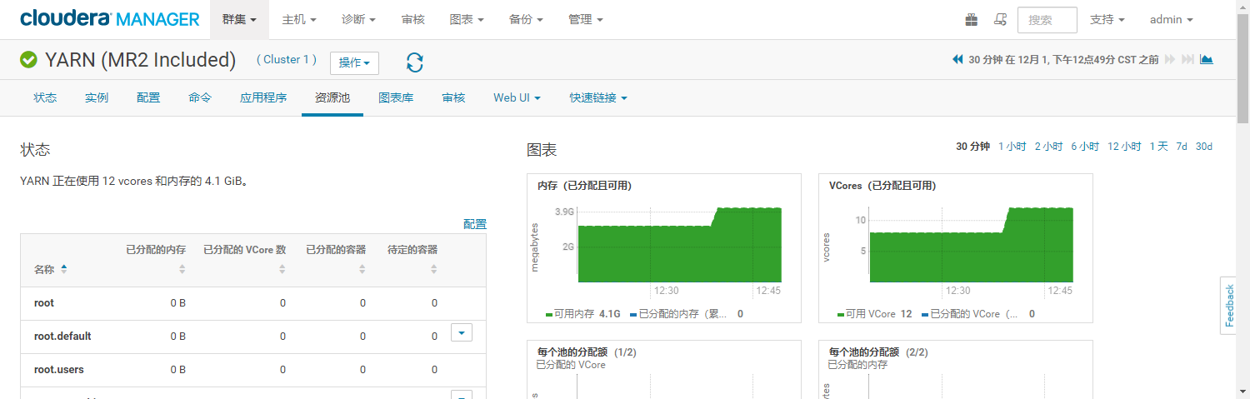Sort by 已分配的 VCore 数 column arrows
The image size is (1250, 399).
[282, 269]
